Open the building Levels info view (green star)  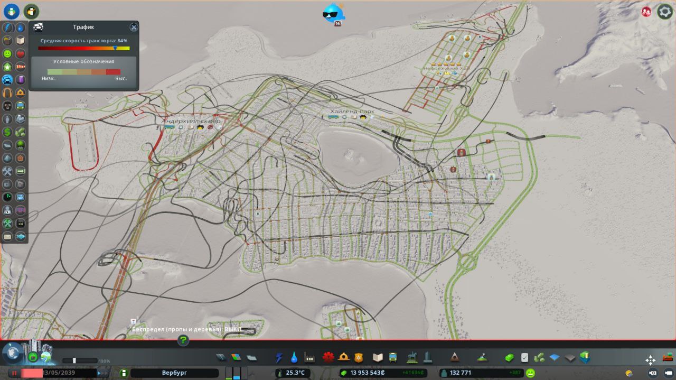pyautogui.click(x=7, y=67)
